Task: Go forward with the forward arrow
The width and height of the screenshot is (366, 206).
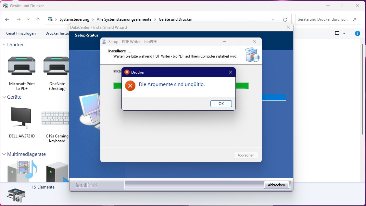Action: coord(19,19)
